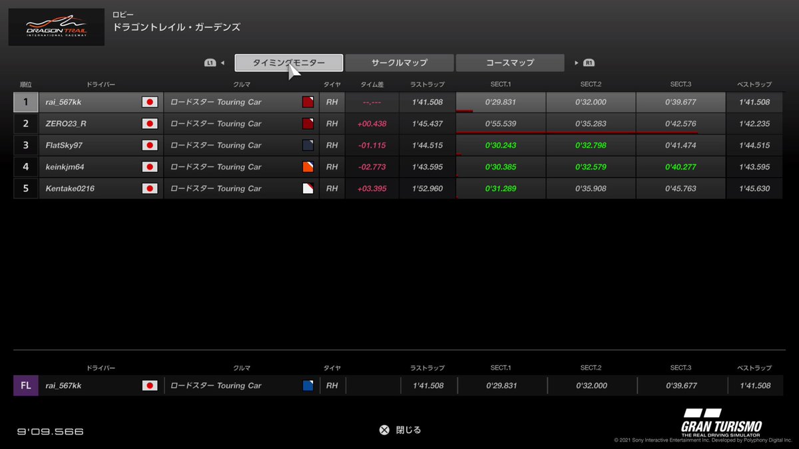This screenshot has height=449, width=799.
Task: Click last lap 1'52.960
Action: [x=427, y=188]
